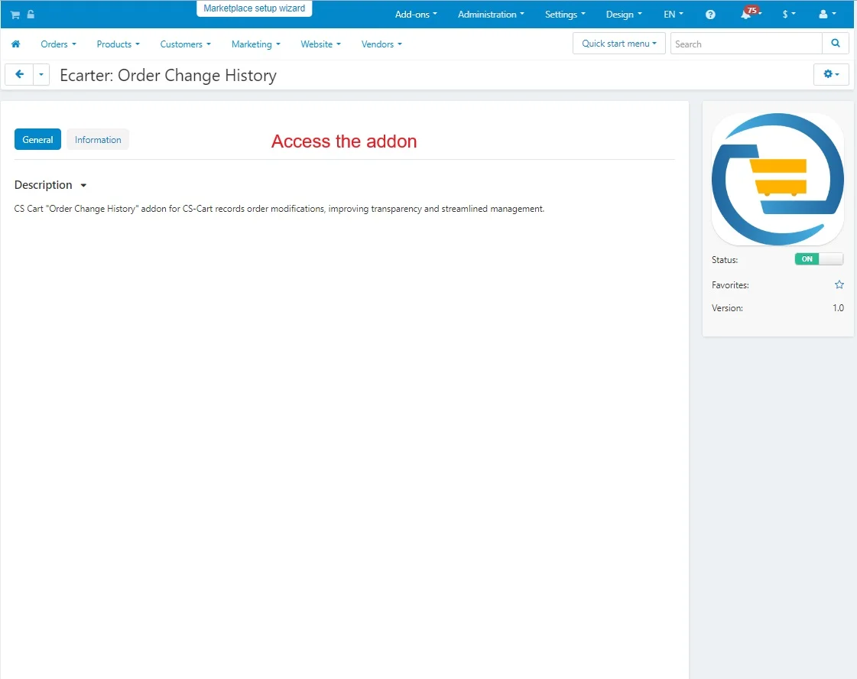Switch to the Information tab

(98, 139)
